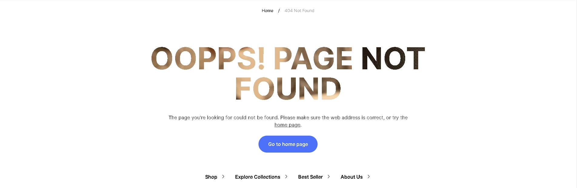
Task: Open the Shop menu item
Action: pos(211,177)
